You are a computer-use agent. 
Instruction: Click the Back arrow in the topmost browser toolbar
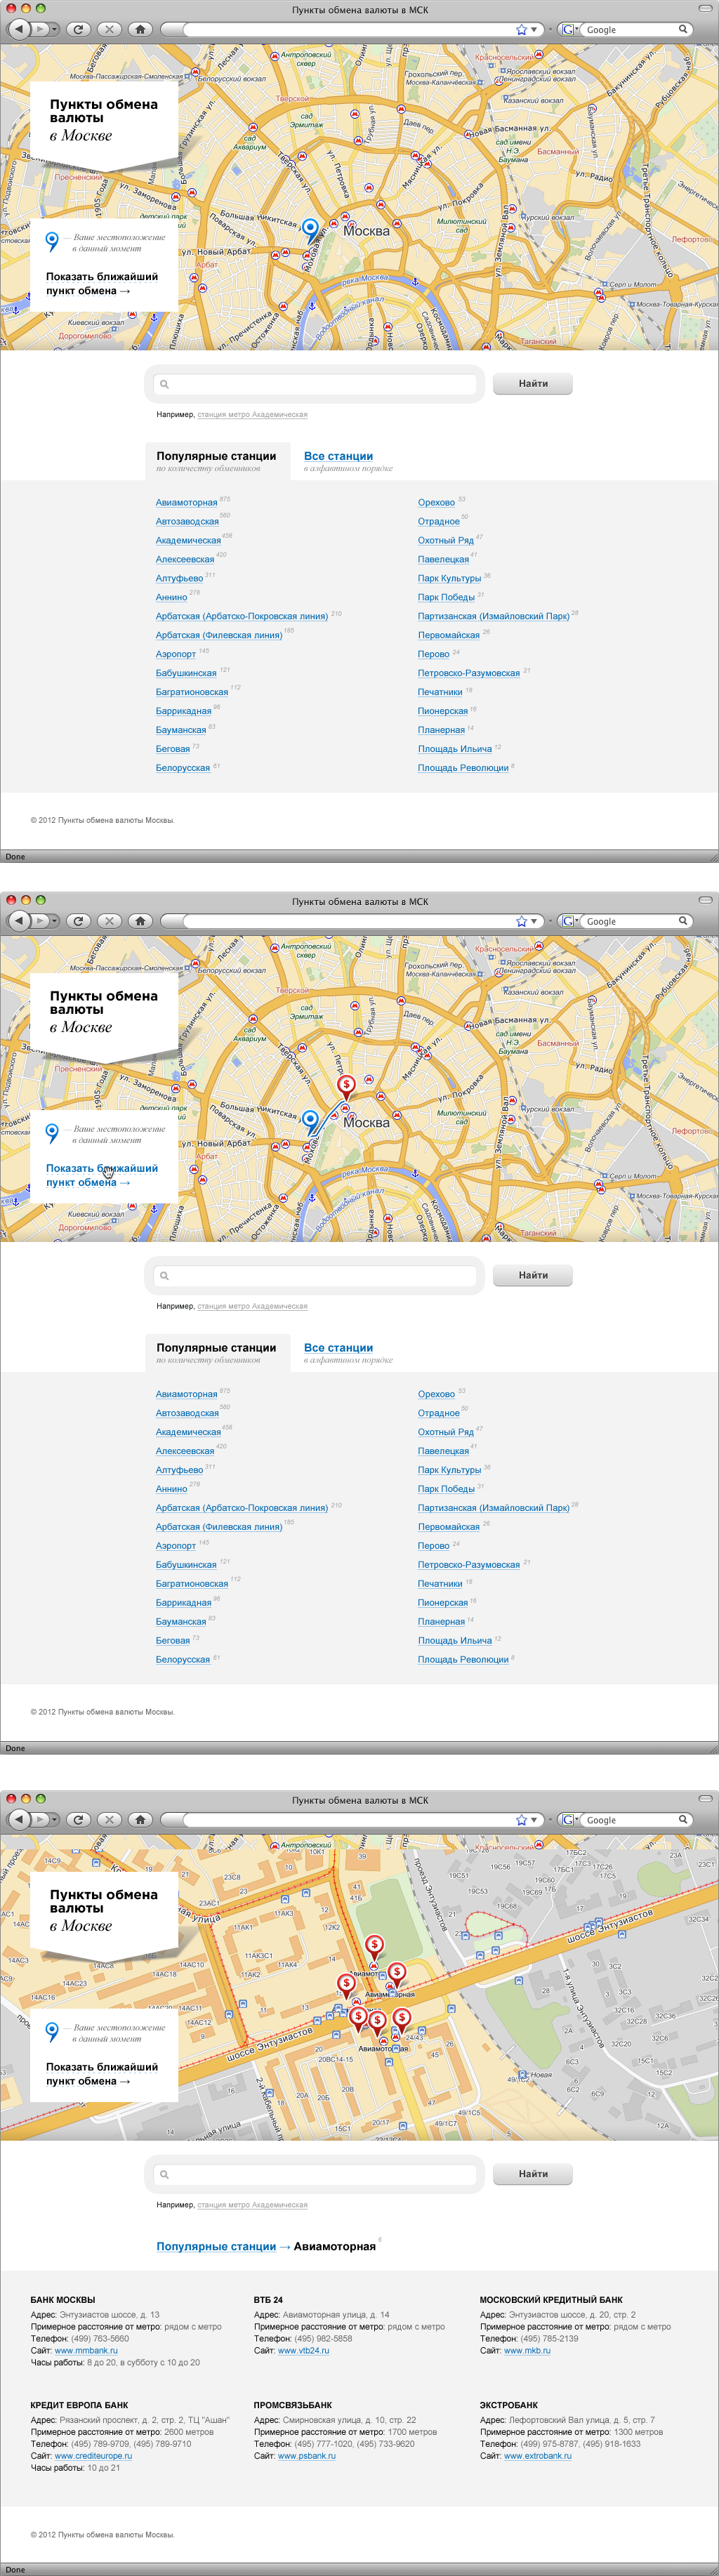point(19,29)
